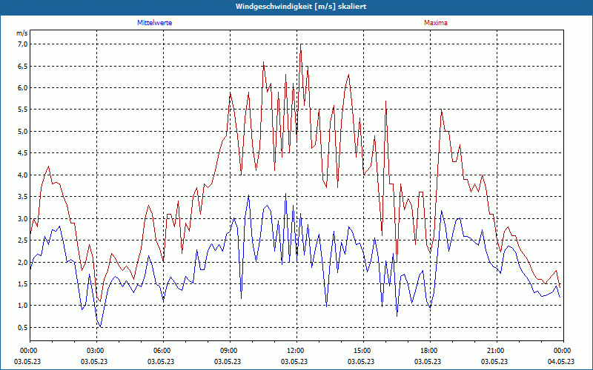Click the y-axis value '1,5'
The width and height of the screenshot is (593, 370).
(x=23, y=284)
